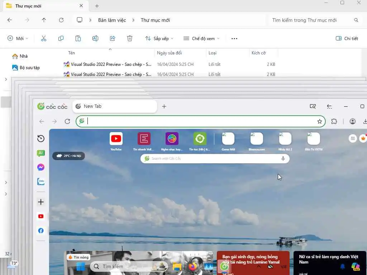Open the Nữ ca sĩ trẻ làm rạng danh news card

pyautogui.click(x=330, y=263)
